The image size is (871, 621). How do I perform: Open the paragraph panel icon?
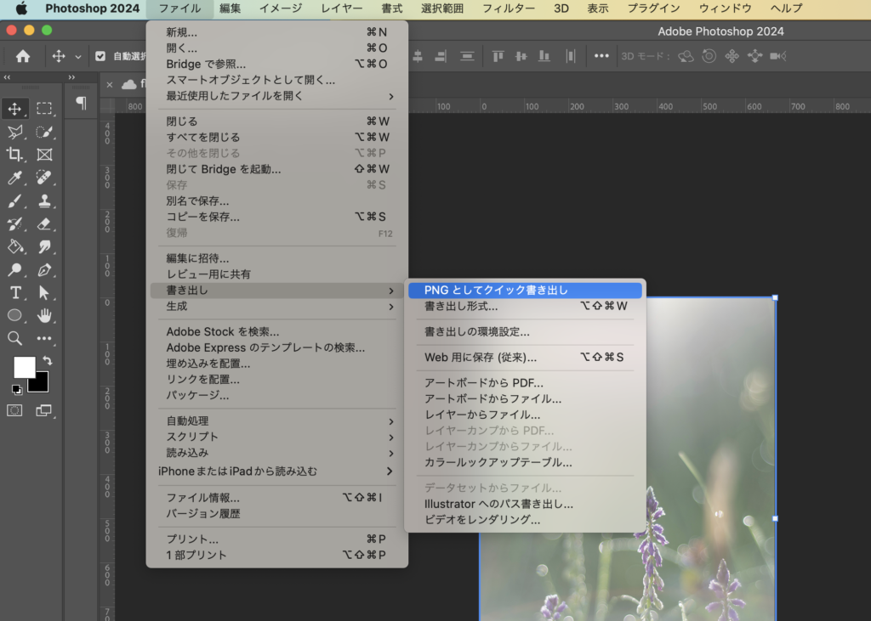tap(81, 104)
